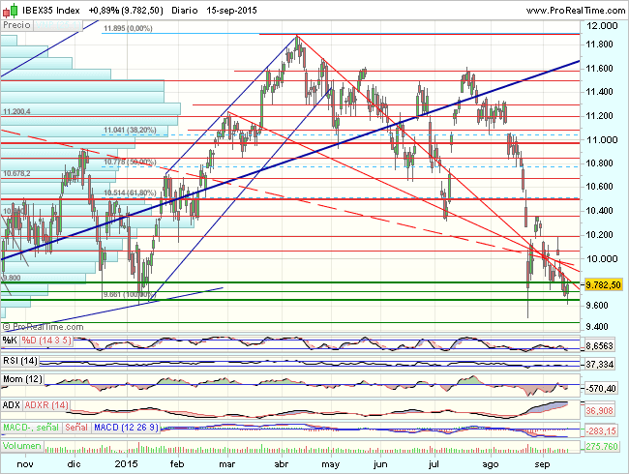The image size is (629, 474).
Task: Click the 9.400 price axis label
Action: [599, 327]
